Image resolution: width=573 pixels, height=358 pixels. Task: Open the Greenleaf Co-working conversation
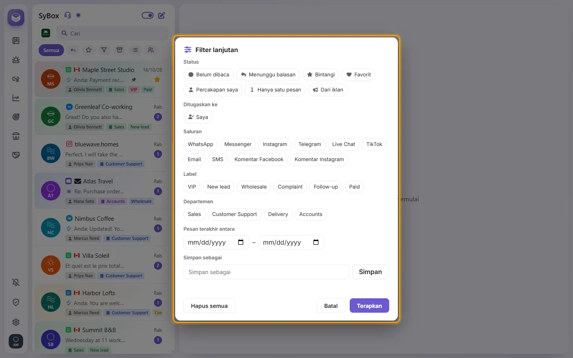point(103,117)
